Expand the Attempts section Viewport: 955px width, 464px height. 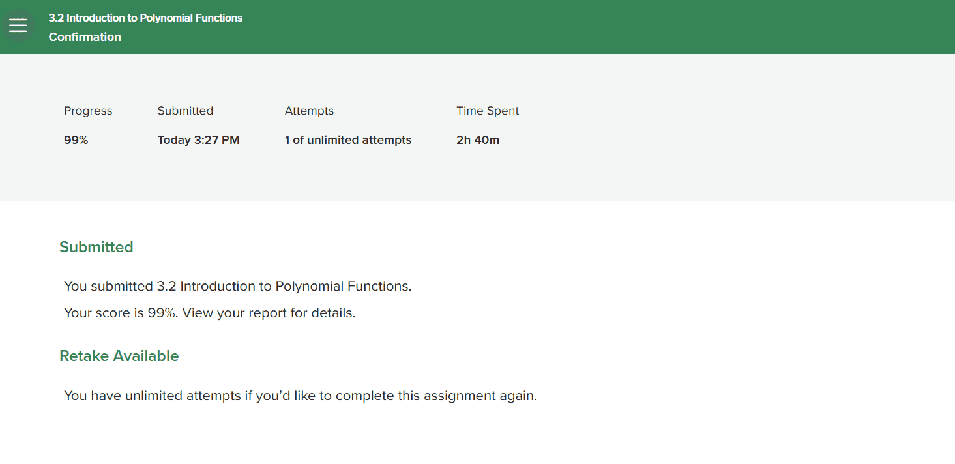[x=309, y=111]
